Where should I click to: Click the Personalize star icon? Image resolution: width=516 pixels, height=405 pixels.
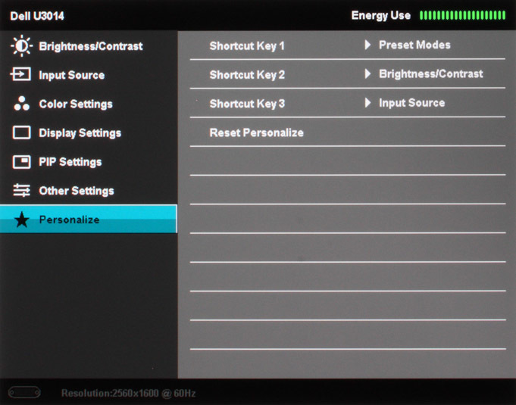pos(22,220)
